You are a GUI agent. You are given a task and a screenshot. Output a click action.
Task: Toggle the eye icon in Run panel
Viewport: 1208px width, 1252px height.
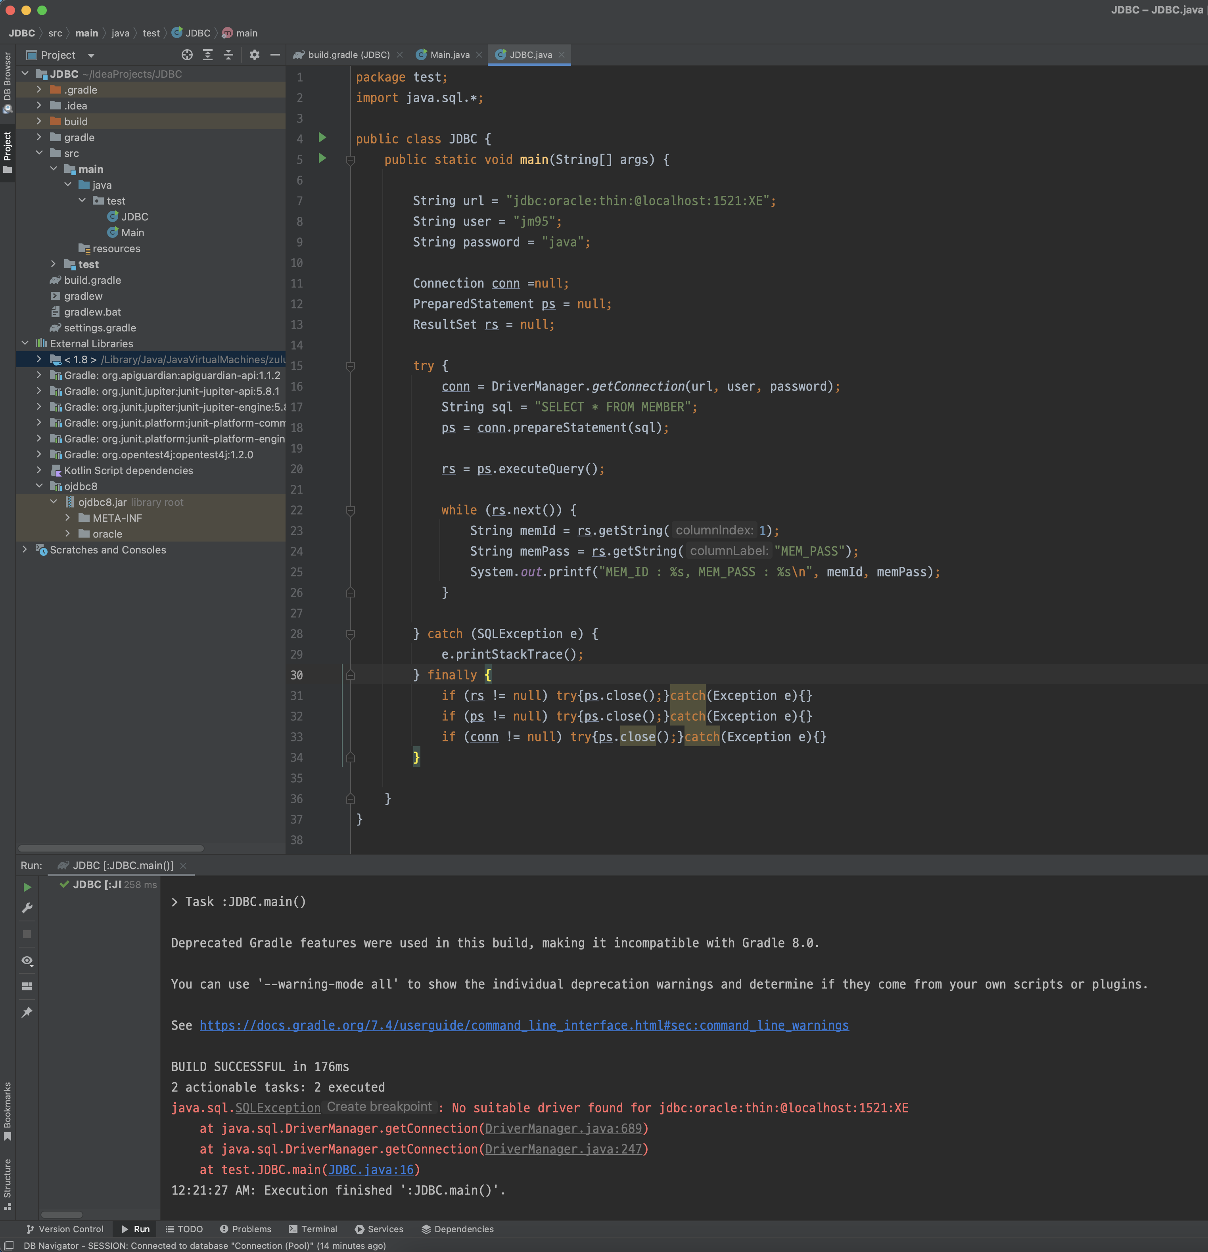27,961
